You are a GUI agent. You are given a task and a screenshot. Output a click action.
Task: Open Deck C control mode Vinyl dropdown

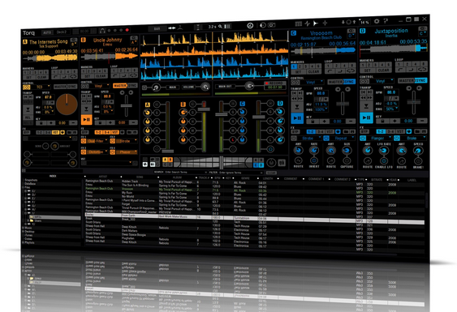click(x=313, y=82)
